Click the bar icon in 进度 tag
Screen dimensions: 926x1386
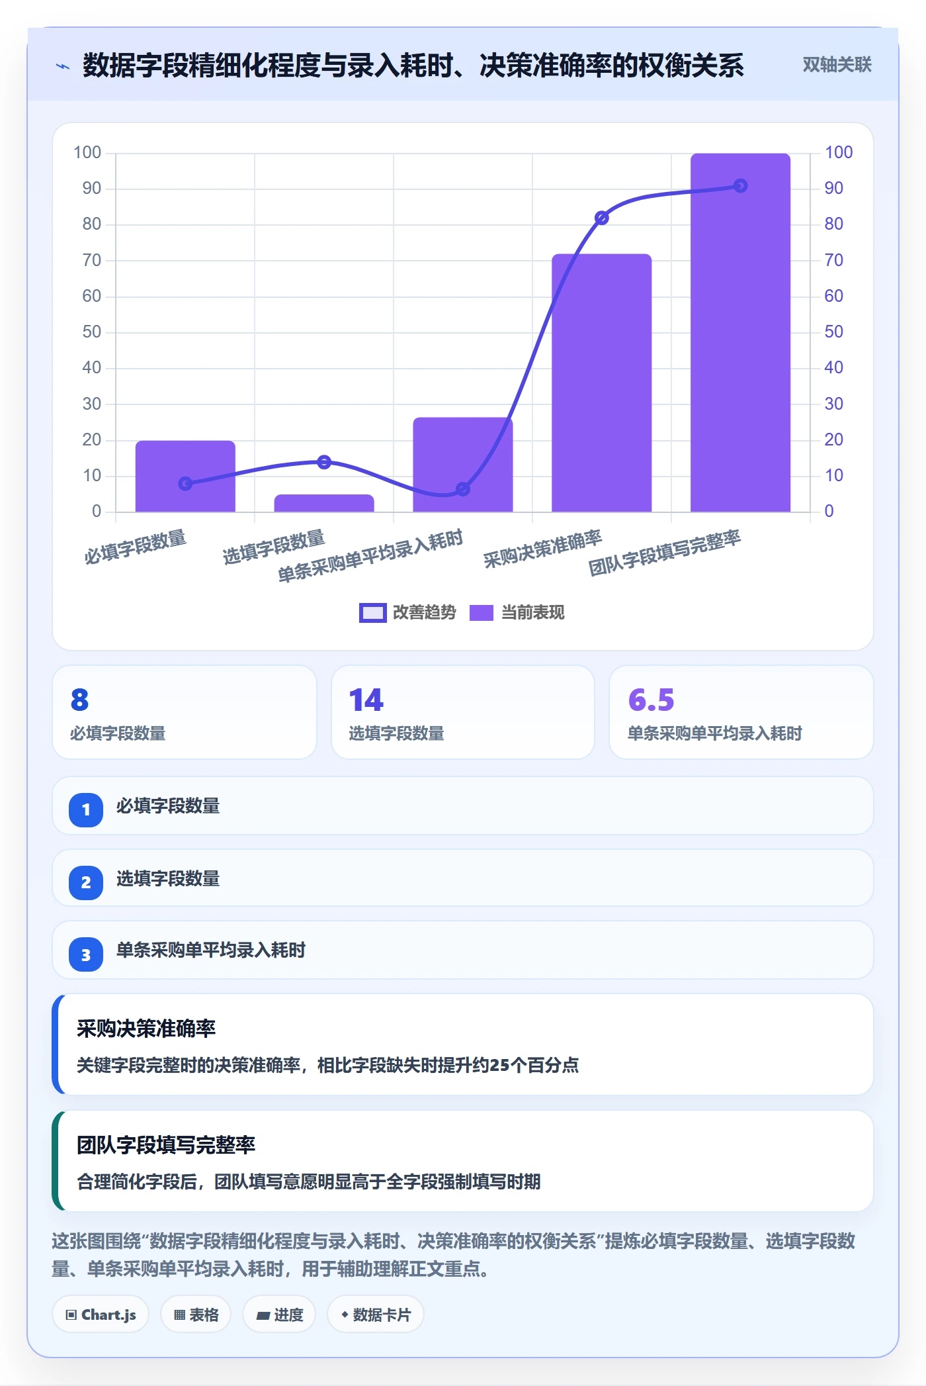(263, 1316)
